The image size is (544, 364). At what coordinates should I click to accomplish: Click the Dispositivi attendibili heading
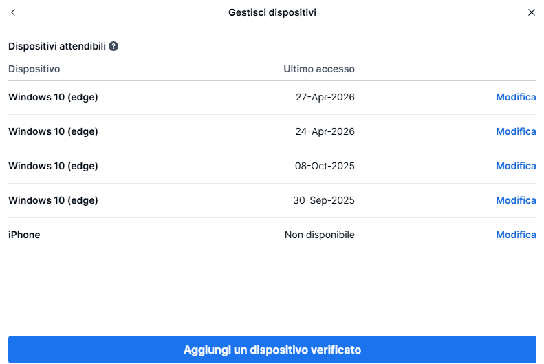(x=57, y=46)
